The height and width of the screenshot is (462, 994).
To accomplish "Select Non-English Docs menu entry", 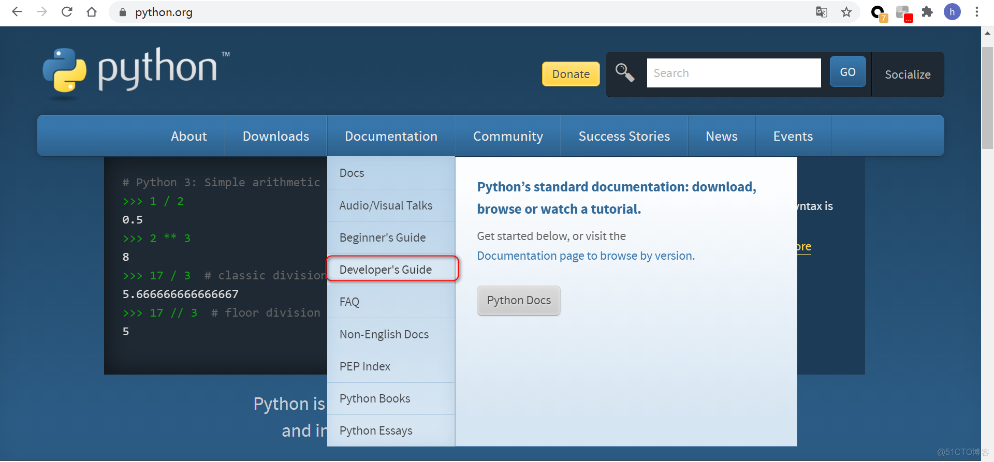I will point(391,334).
